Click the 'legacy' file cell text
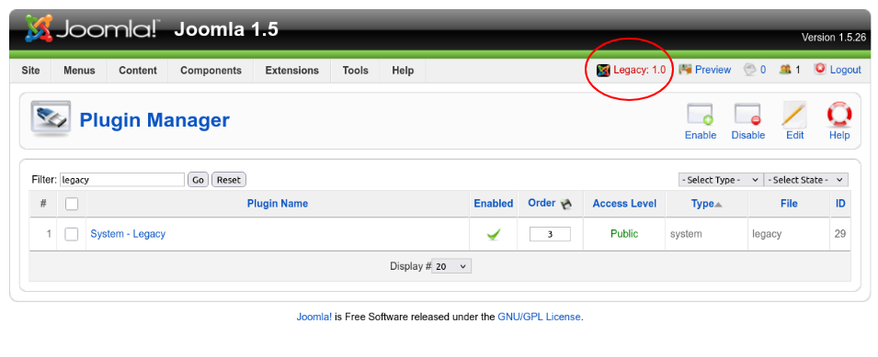 (767, 233)
